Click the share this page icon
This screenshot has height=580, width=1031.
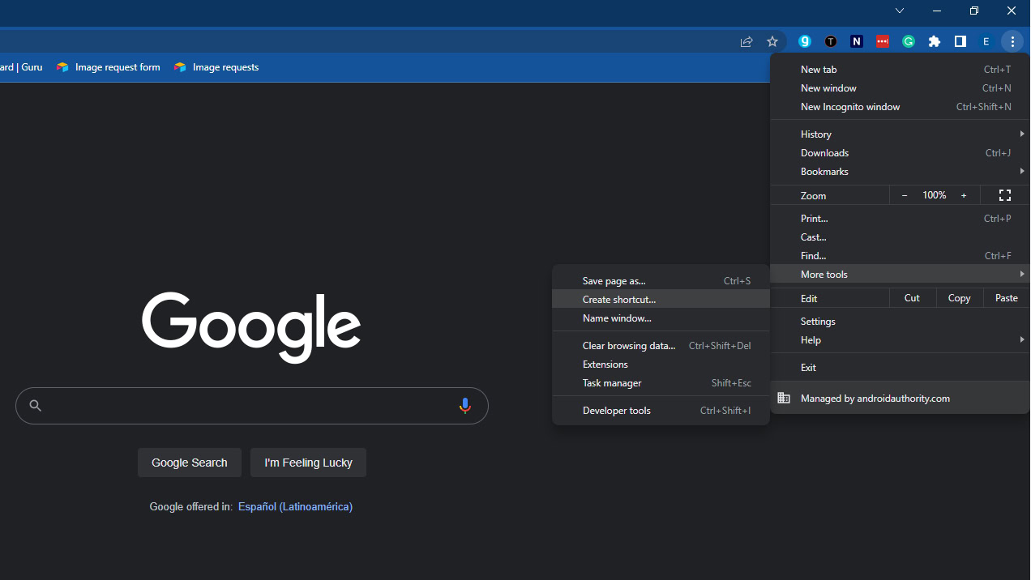click(747, 41)
